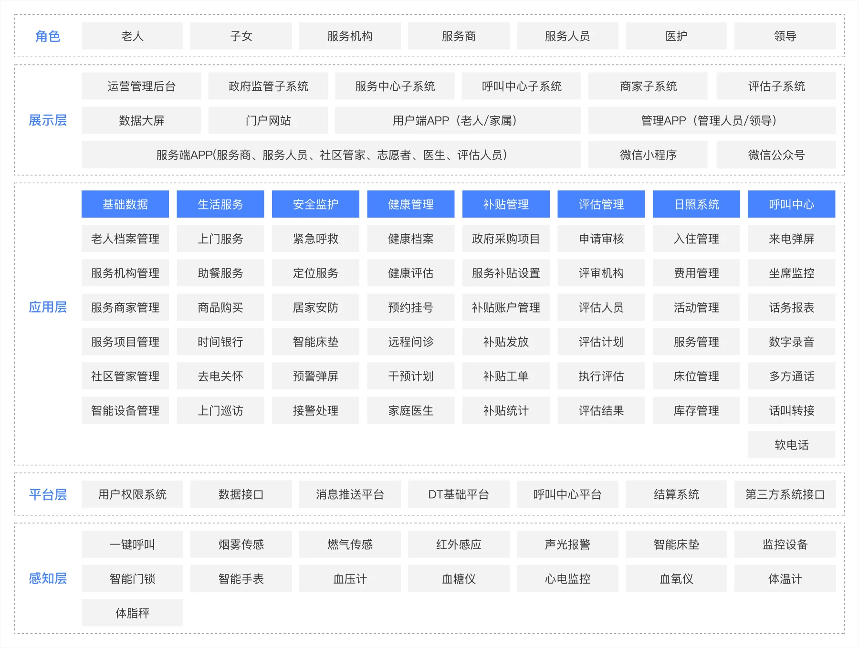This screenshot has height=648, width=859.
Task: Click 老人档案管理 box
Action: tap(125, 239)
